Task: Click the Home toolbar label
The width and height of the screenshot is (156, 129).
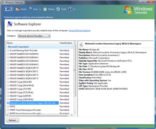Action: (23, 9)
